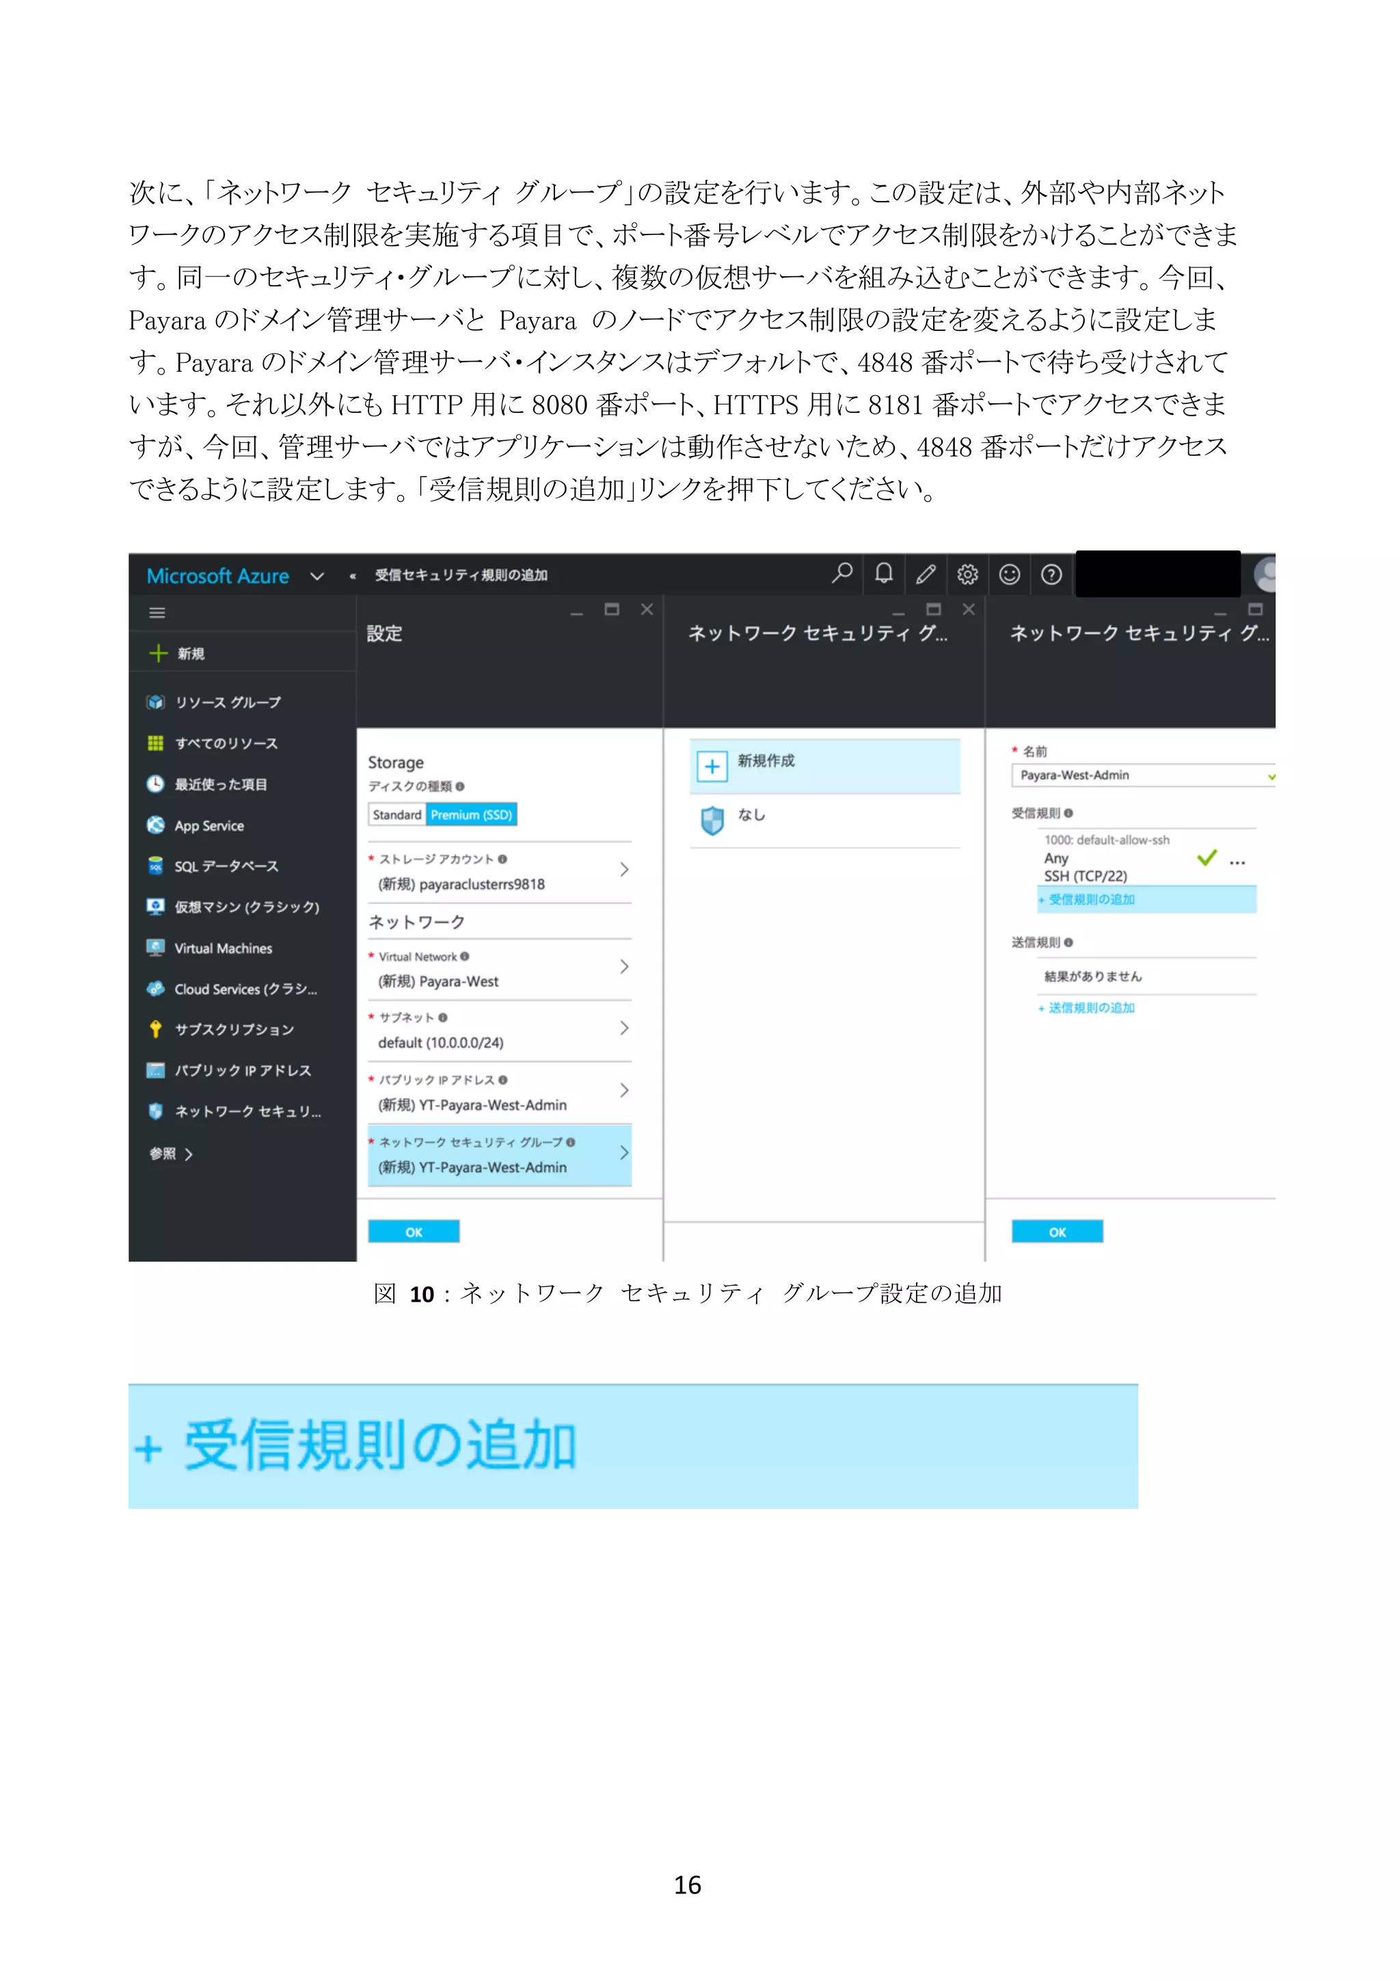Click 新規作成 in the security group list
1400x1981 pixels.
pyautogui.click(x=824, y=766)
